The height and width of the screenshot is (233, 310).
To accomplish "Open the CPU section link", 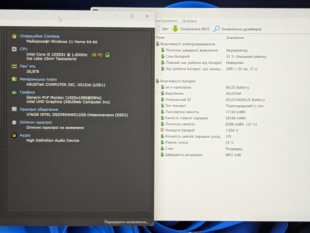I will (23, 49).
